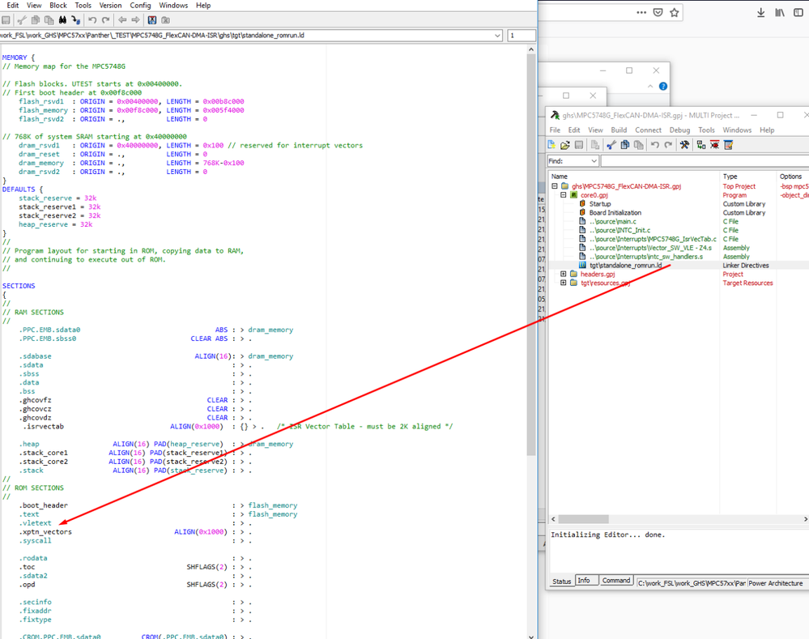Click the Debug bug icon in the MULTI toolbar
The height and width of the screenshot is (639, 809).
[x=714, y=145]
